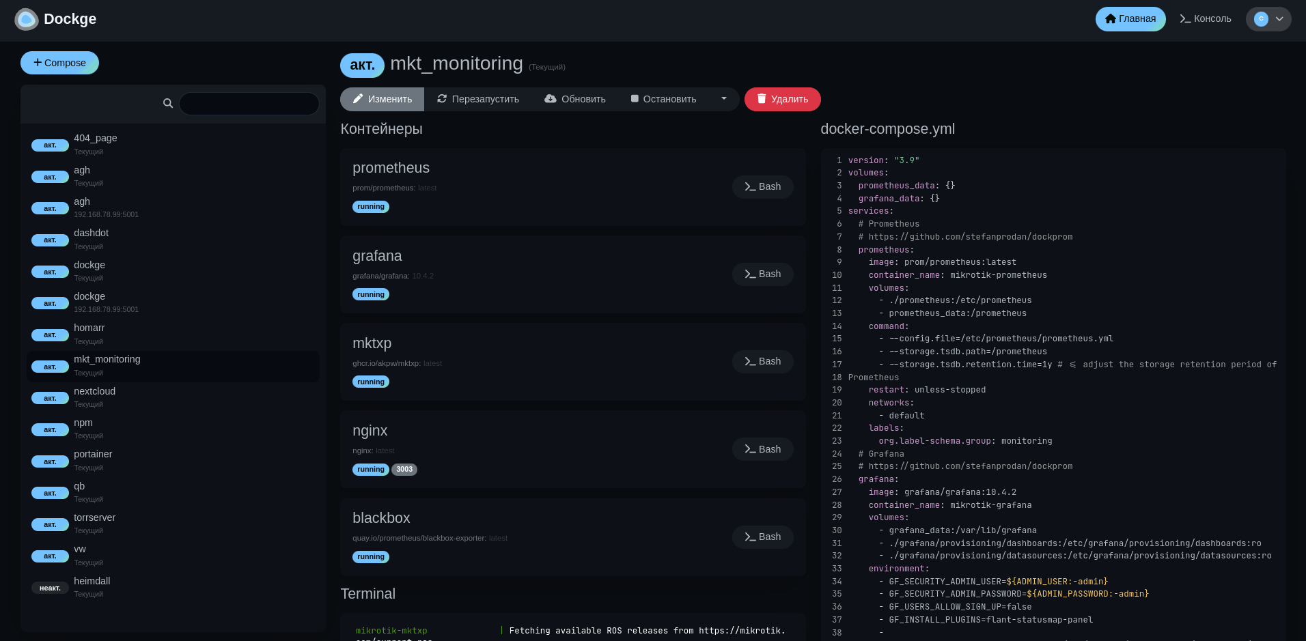Image resolution: width=1306 pixels, height=641 pixels.
Task: Select the inactive heimdall stack
Action: click(x=173, y=587)
